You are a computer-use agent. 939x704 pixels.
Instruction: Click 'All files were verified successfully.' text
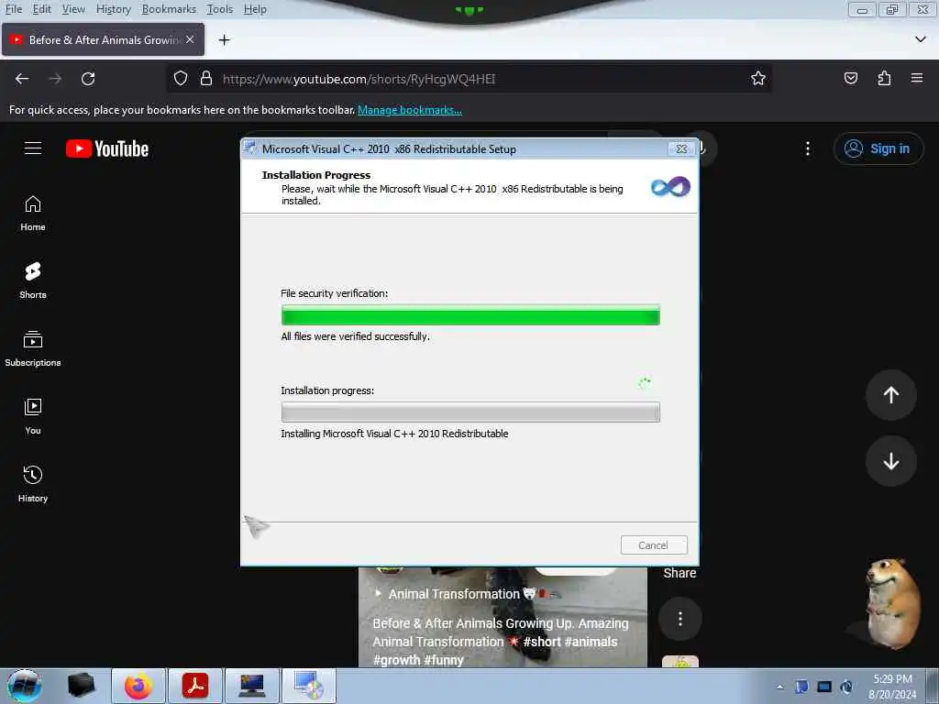click(x=356, y=336)
